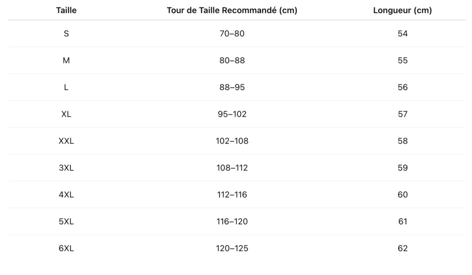Click the XXL size row label
This screenshot has height=275, width=472.
point(66,141)
